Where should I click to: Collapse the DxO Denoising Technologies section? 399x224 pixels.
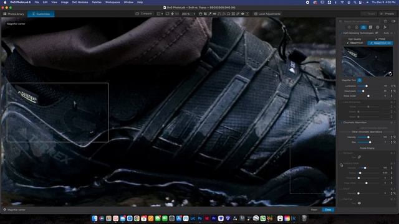pos(342,33)
